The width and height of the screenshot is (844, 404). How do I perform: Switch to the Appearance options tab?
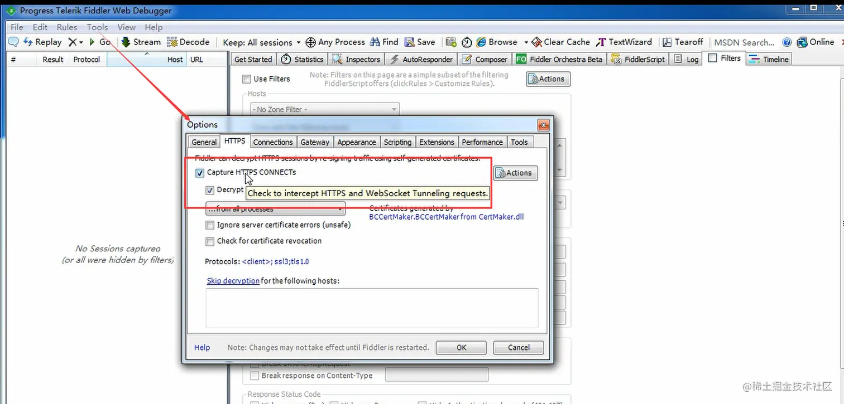tap(357, 142)
